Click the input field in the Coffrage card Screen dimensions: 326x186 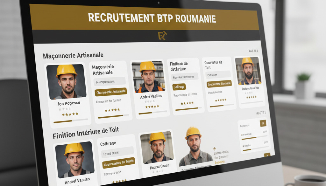tap(117, 153)
